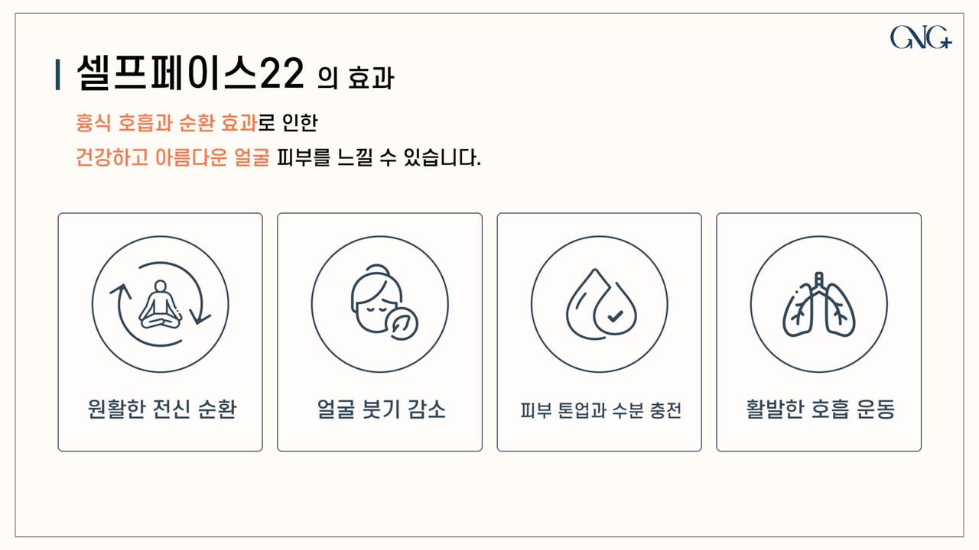Select the 활발한 호흡 운동 card
This screenshot has width=979, height=550.
pos(819,332)
